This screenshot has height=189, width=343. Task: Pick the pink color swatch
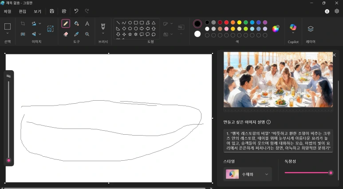pos(226,29)
